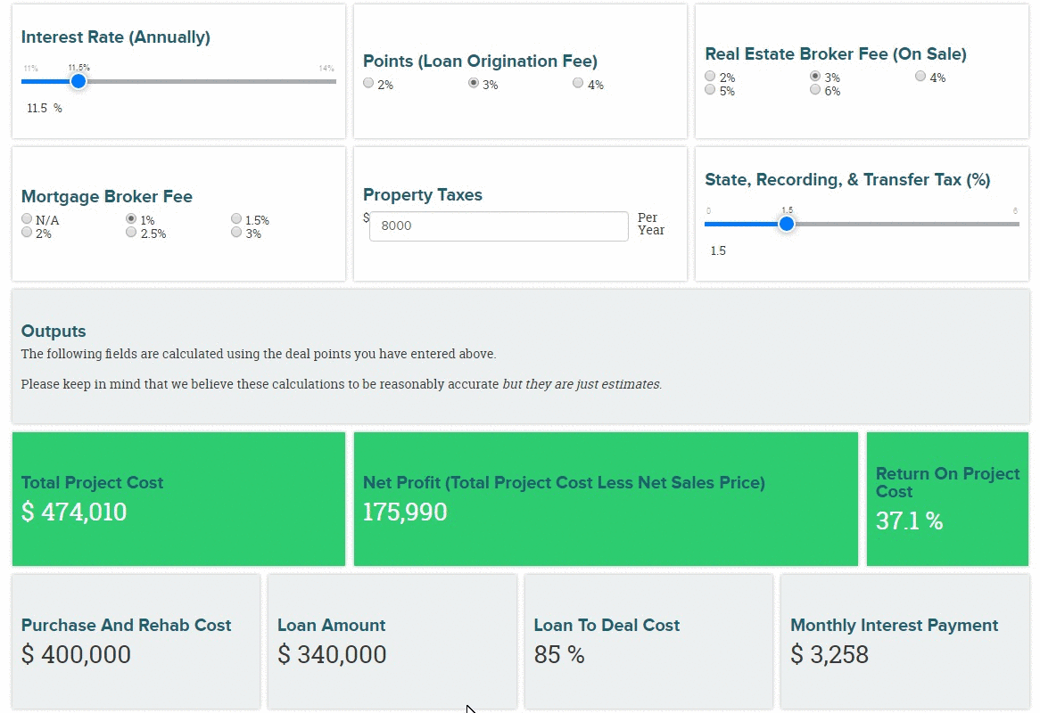Enable the 3% Mortgage Broker Fee option
This screenshot has height=713, width=1040.
235,232
